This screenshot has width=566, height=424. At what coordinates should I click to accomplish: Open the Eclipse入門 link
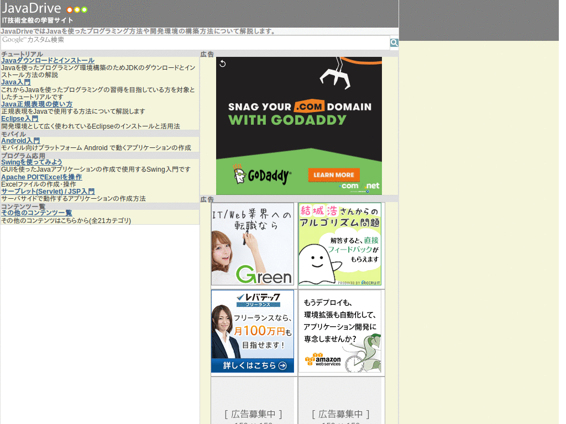tap(19, 119)
